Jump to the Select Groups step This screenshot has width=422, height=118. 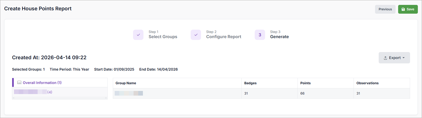tap(163, 37)
